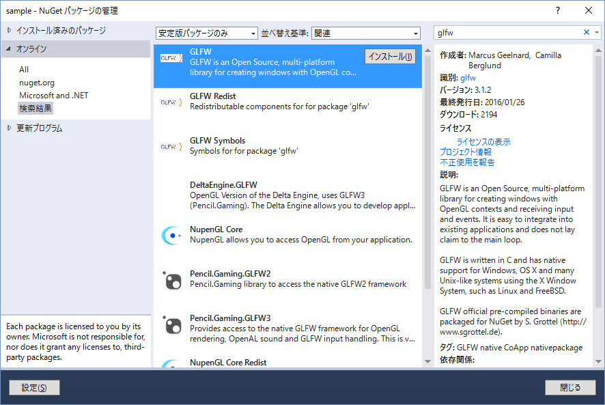The width and height of the screenshot is (605, 405).
Task: Select the GLFW Symbols package row
Action: [x=288, y=155]
